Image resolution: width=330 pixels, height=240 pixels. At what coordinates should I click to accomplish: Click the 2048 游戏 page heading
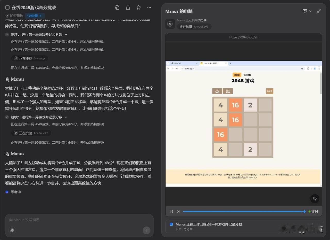[243, 81]
